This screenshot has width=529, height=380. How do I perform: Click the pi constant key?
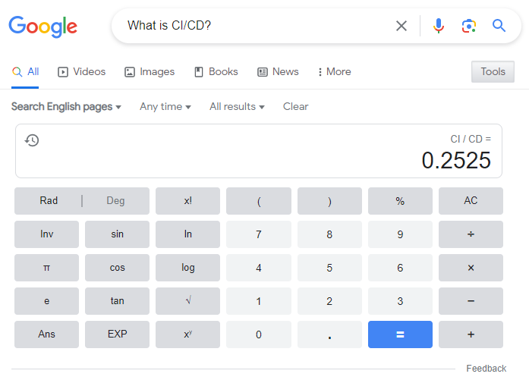[46, 268]
